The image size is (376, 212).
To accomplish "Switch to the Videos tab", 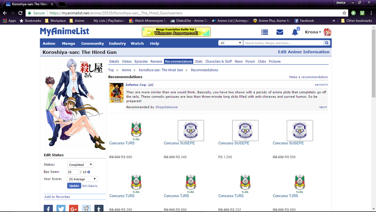I will click(x=127, y=61).
